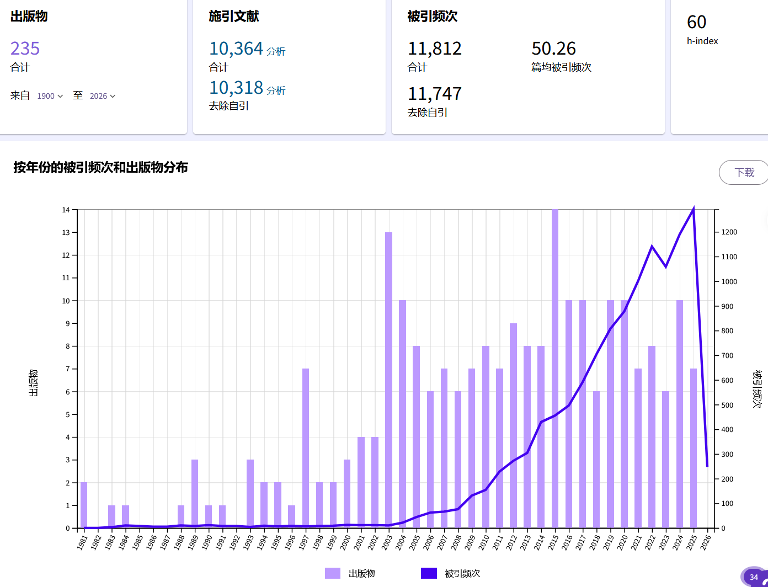This screenshot has height=587, width=768.
Task: Select the 2003 publications bar
Action: 389,381
